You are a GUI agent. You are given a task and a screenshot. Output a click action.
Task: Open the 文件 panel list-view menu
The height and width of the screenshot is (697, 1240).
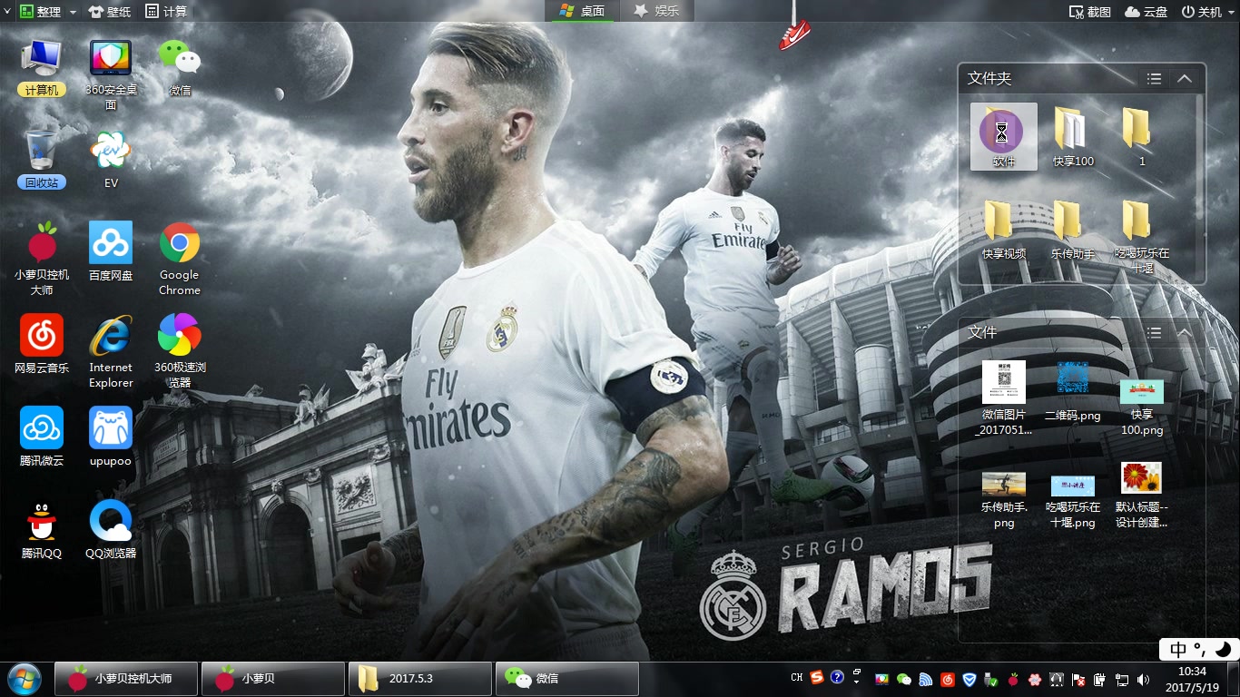(x=1154, y=333)
